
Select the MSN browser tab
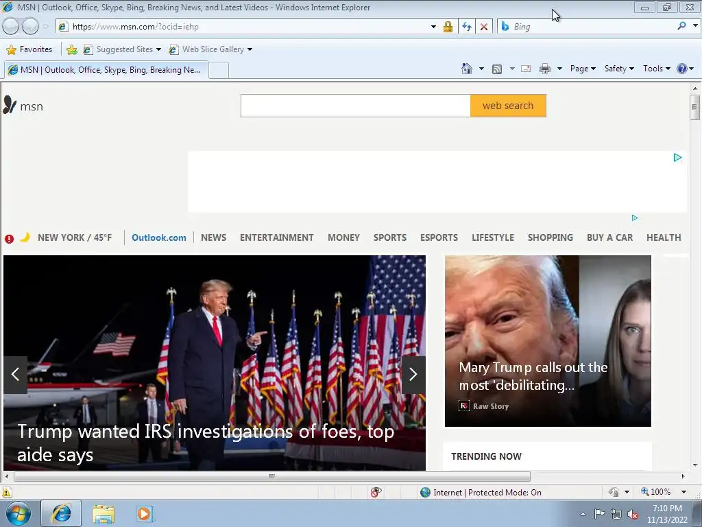[106, 70]
